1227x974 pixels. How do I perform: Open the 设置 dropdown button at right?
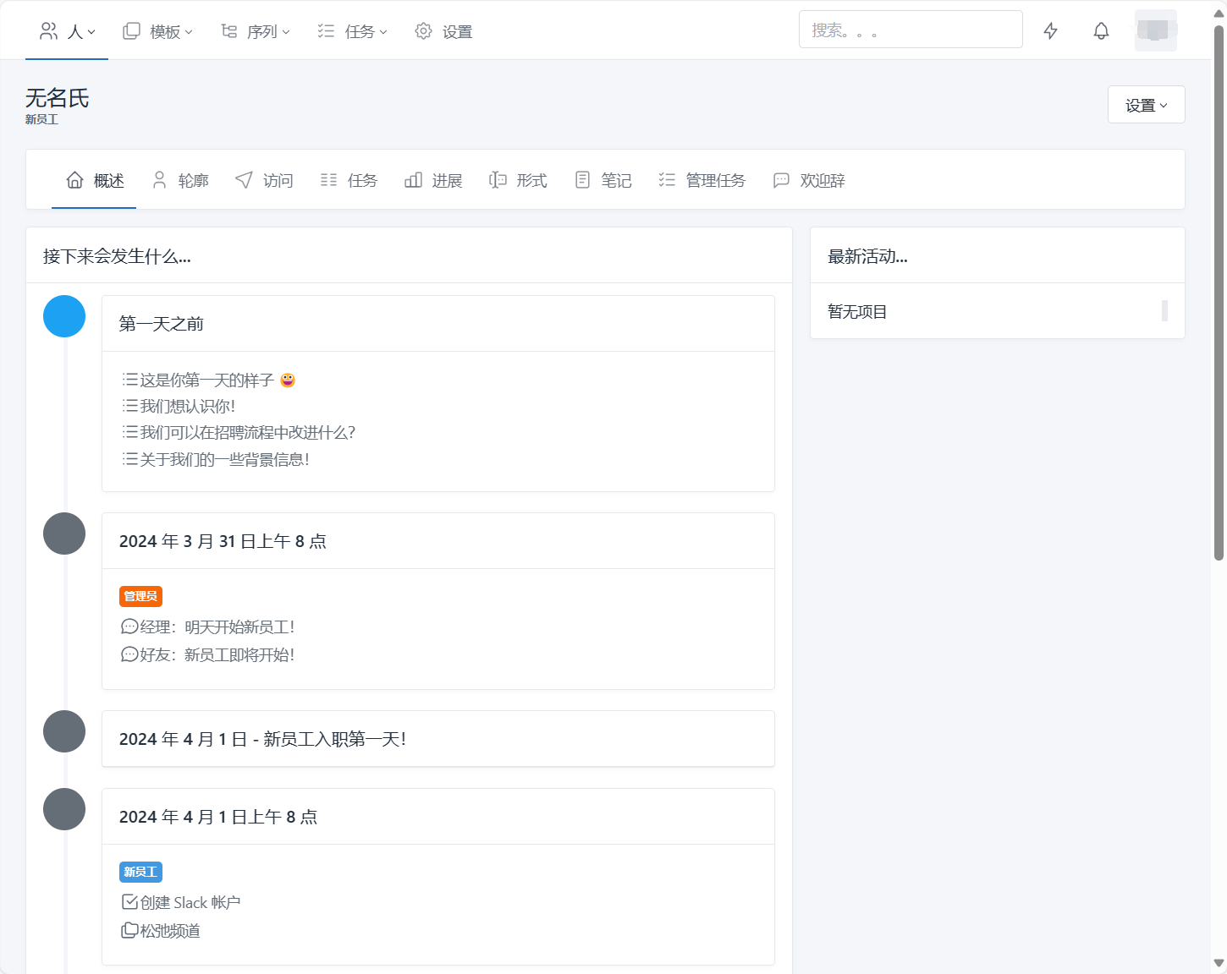point(1146,105)
